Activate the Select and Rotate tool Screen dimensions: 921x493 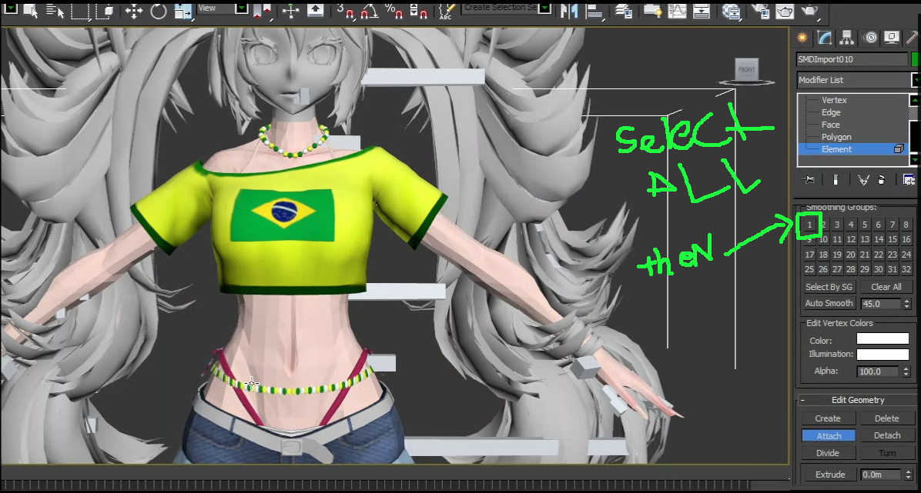[158, 10]
